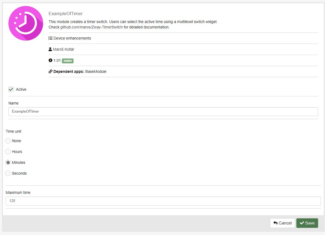325x235 pixels.
Task: Select the Minutes radio button
Action: click(x=8, y=162)
